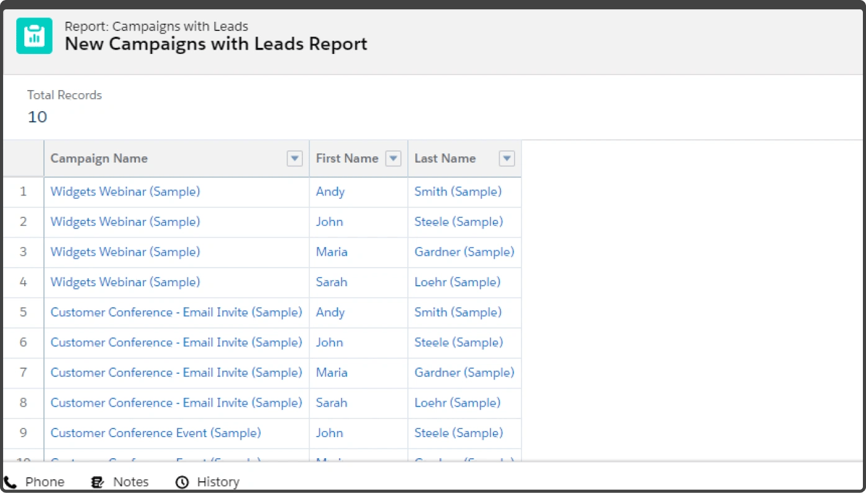Click the Campaign Name column header
This screenshot has height=493, width=866.
[176, 159]
